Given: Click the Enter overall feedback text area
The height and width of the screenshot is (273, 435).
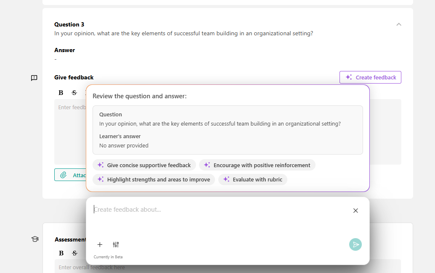Looking at the screenshot, I should [x=228, y=266].
